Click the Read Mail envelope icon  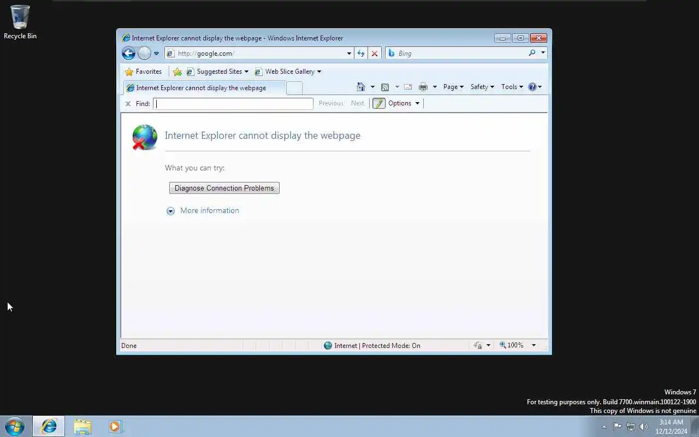(408, 87)
